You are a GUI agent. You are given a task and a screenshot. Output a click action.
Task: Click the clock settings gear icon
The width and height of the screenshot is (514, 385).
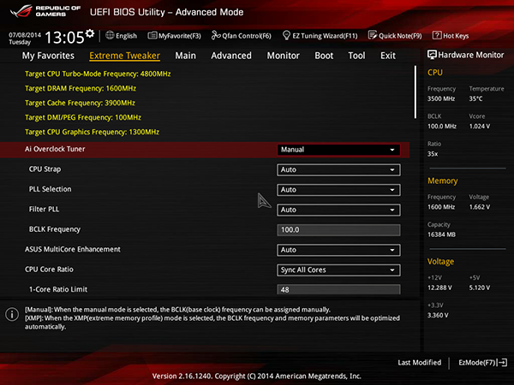coord(89,33)
